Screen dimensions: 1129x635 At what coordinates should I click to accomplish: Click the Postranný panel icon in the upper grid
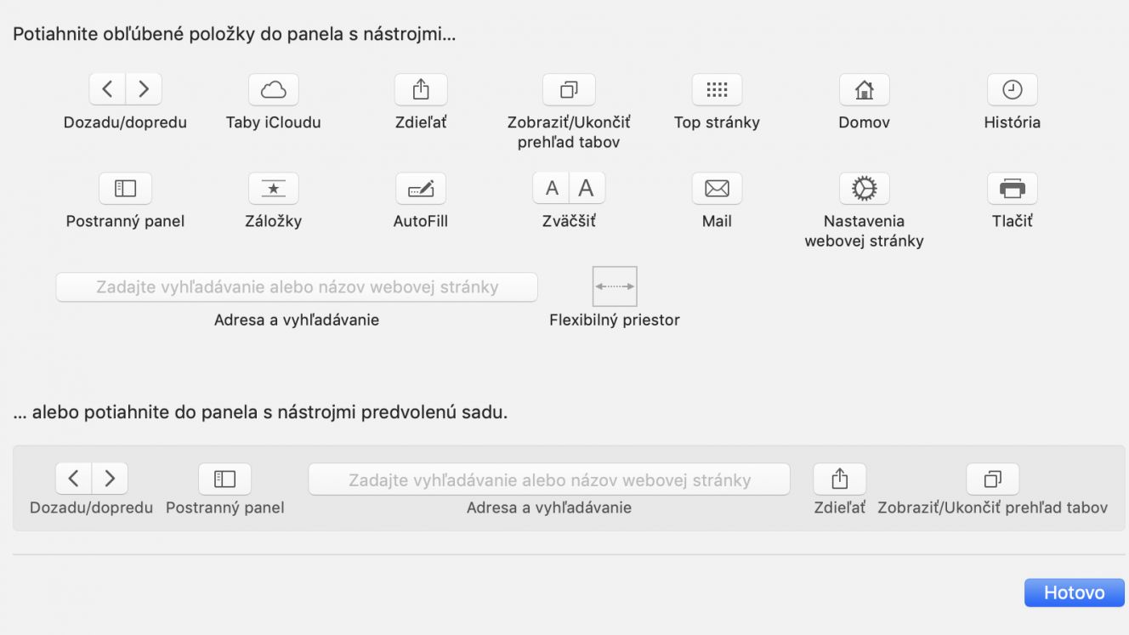tap(125, 189)
